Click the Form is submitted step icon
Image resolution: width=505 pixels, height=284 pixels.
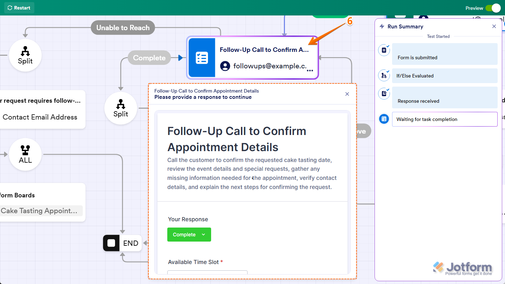(384, 50)
